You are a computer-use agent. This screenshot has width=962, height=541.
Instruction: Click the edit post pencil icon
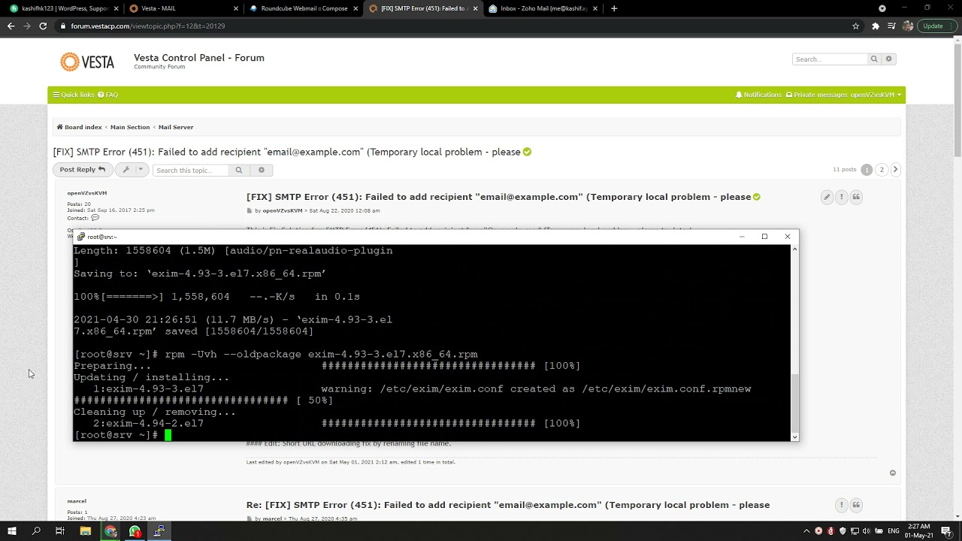tap(827, 197)
